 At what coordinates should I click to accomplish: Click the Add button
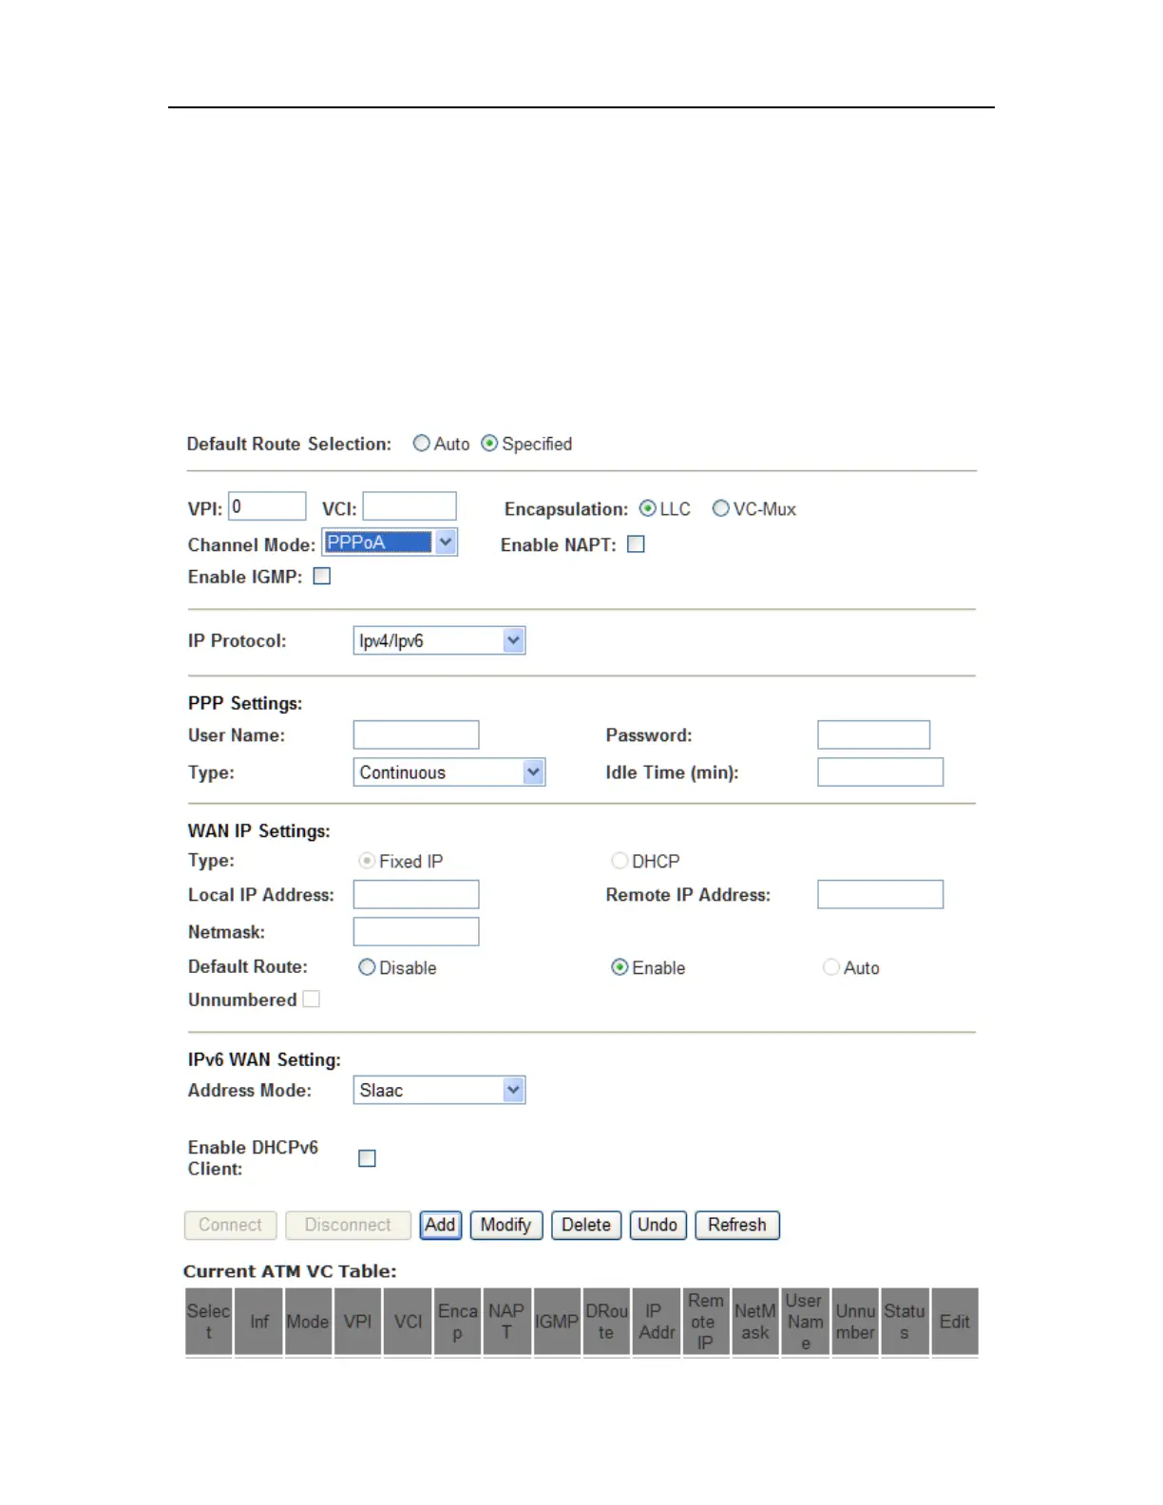440,1226
